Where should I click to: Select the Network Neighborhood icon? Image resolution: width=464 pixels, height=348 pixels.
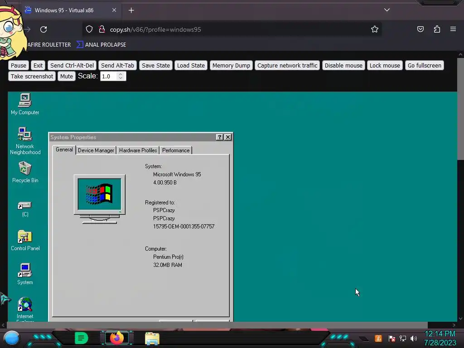[x=25, y=141]
